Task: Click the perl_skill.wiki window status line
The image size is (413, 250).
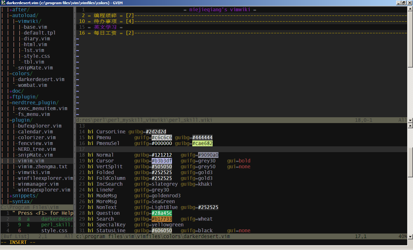Action: [x=241, y=120]
